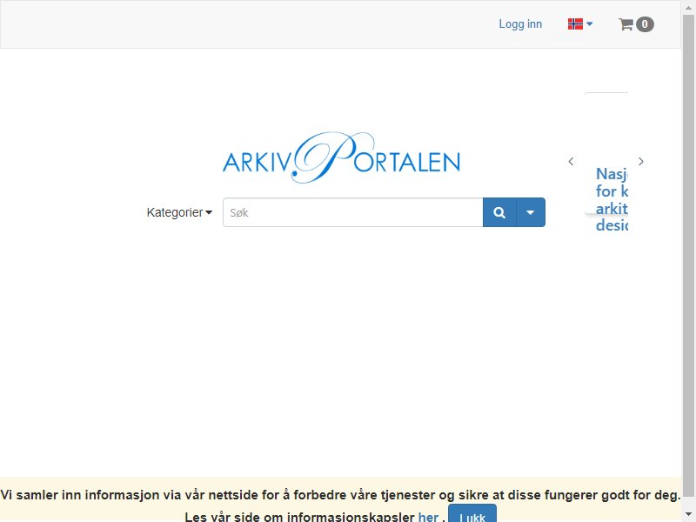Focus the Søk search field
The height and width of the screenshot is (522, 696).
coord(353,212)
